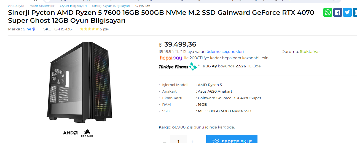Share product on Facebook icon

pos(338,12)
